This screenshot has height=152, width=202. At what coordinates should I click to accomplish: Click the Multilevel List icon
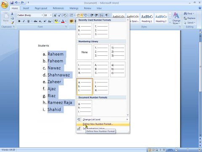point(85,15)
